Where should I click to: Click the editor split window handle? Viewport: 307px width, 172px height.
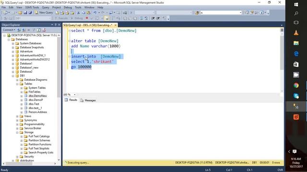click(x=282, y=30)
